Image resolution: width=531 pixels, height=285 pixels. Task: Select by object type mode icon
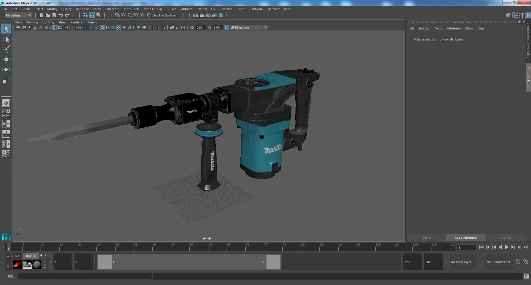pos(92,15)
